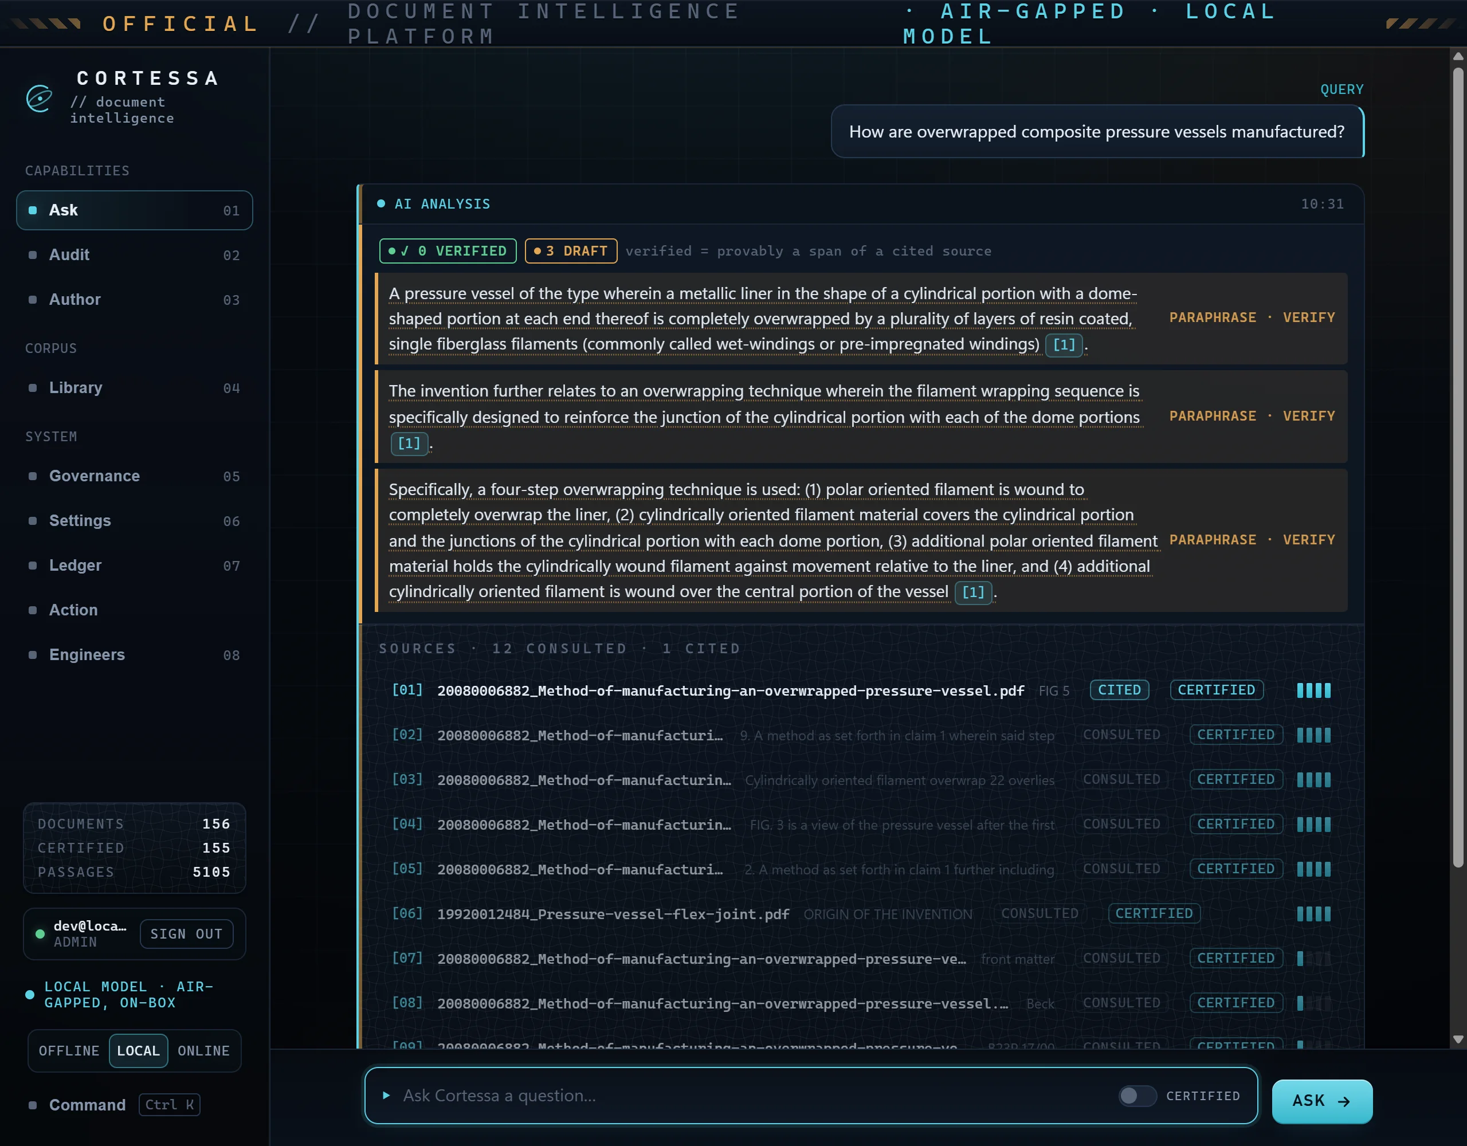Screen dimensions: 1467x1146
Task: Click the Cortessa logo icon
Action: tap(39, 99)
